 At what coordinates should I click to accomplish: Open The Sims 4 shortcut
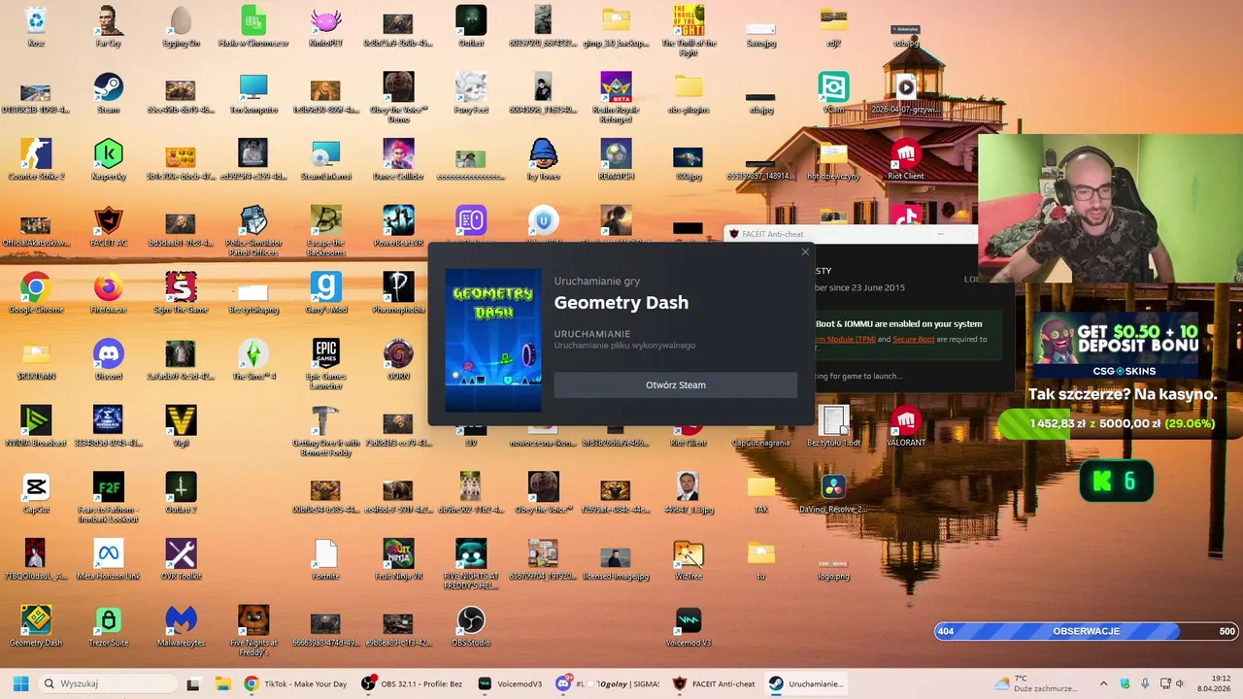pos(253,359)
